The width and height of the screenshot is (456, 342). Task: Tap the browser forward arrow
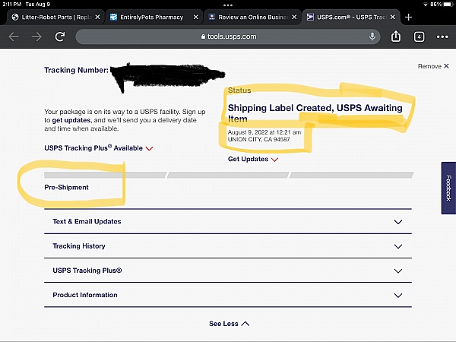36,36
